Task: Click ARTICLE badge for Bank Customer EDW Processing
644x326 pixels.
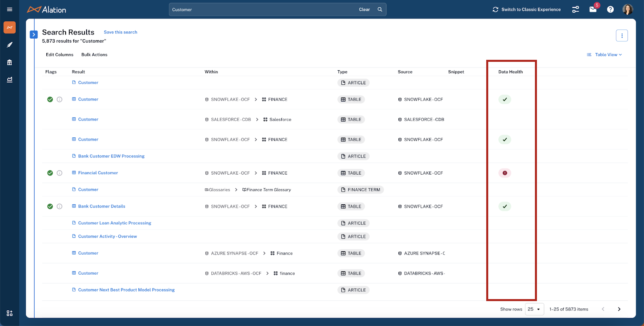Action: tap(353, 156)
